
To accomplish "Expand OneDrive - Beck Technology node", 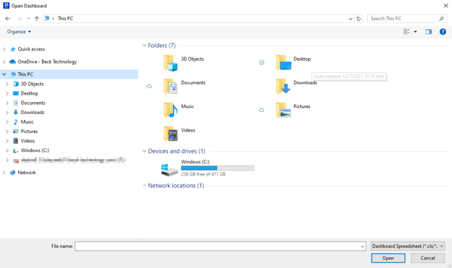I will point(4,61).
